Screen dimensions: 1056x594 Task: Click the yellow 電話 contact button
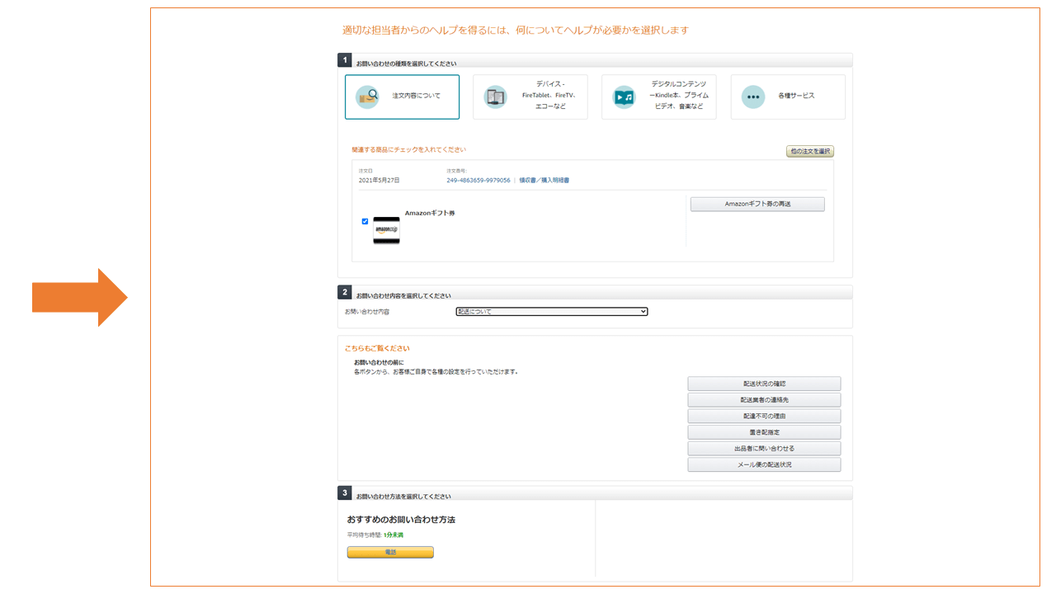tap(390, 552)
